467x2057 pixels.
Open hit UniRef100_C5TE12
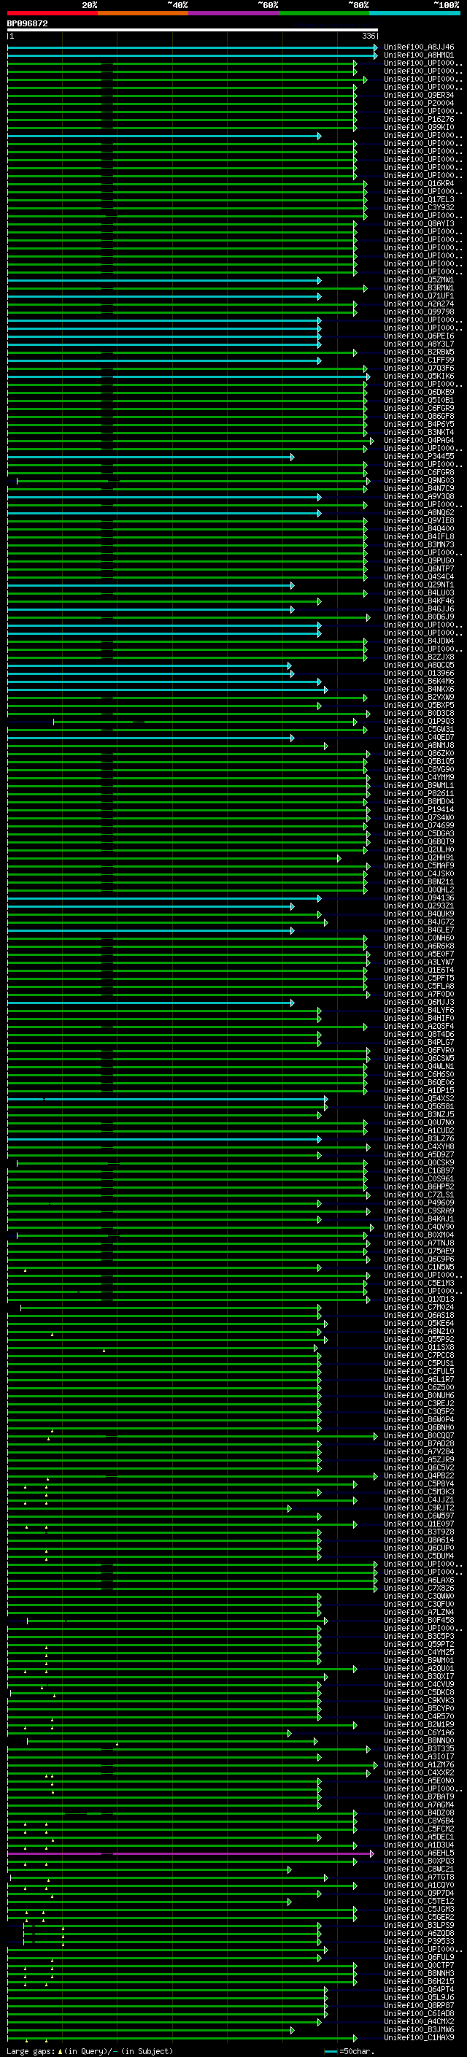[418, 1902]
